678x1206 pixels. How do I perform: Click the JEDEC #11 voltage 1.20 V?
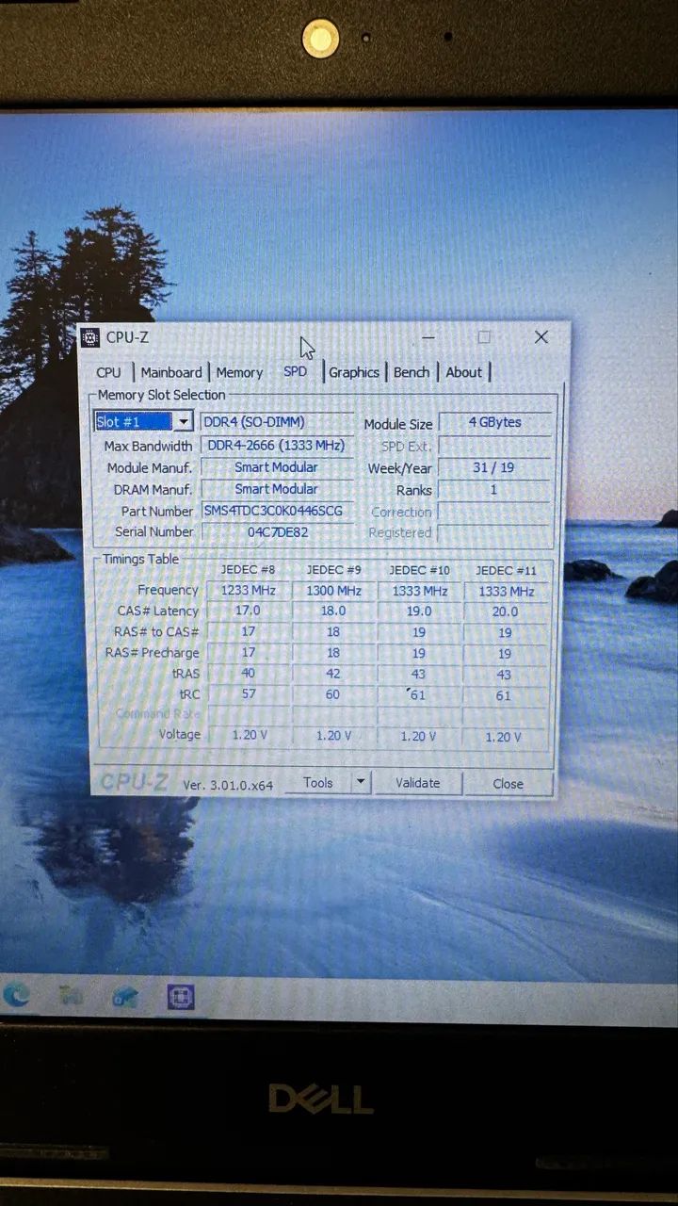[504, 737]
